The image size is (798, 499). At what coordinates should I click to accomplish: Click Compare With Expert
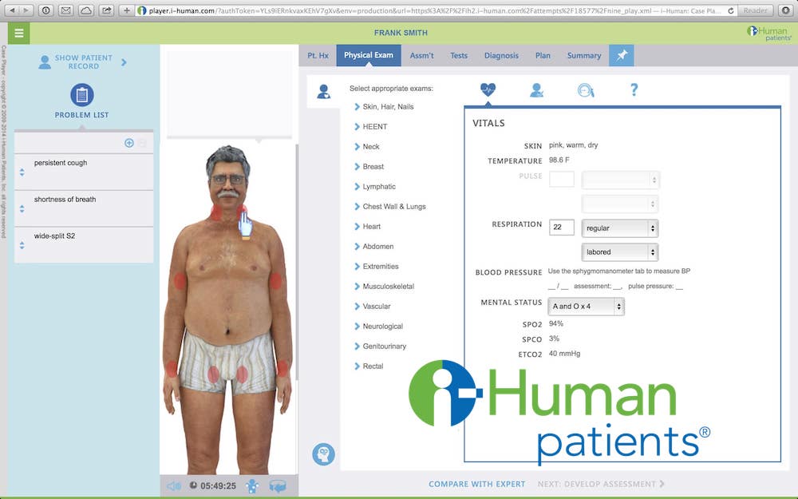coord(477,485)
